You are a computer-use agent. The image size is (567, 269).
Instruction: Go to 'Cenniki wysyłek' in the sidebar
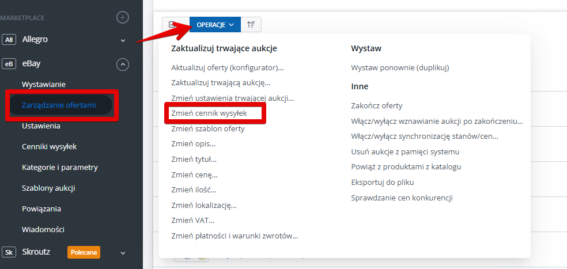pos(49,146)
